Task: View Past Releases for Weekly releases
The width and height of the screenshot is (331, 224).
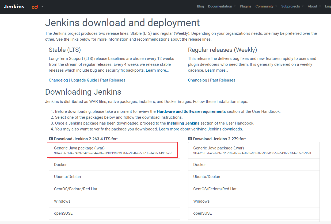Action: click(223, 80)
